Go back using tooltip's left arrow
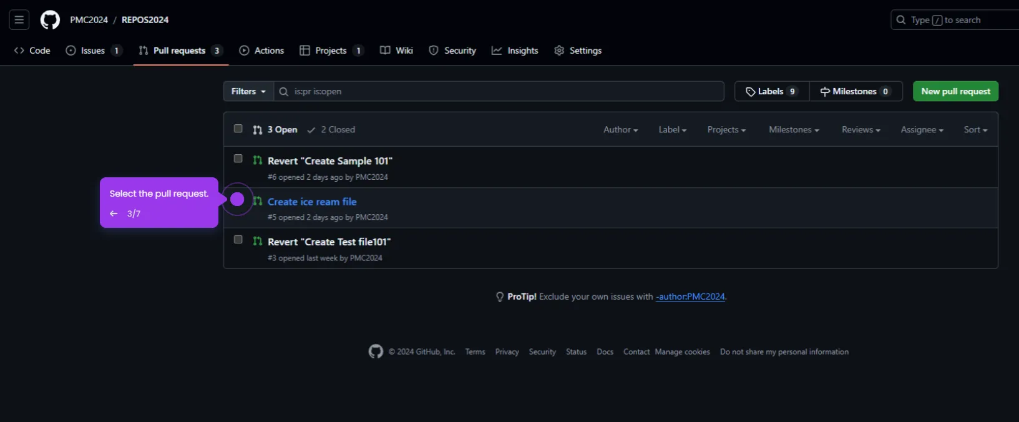This screenshot has width=1019, height=422. tap(114, 213)
